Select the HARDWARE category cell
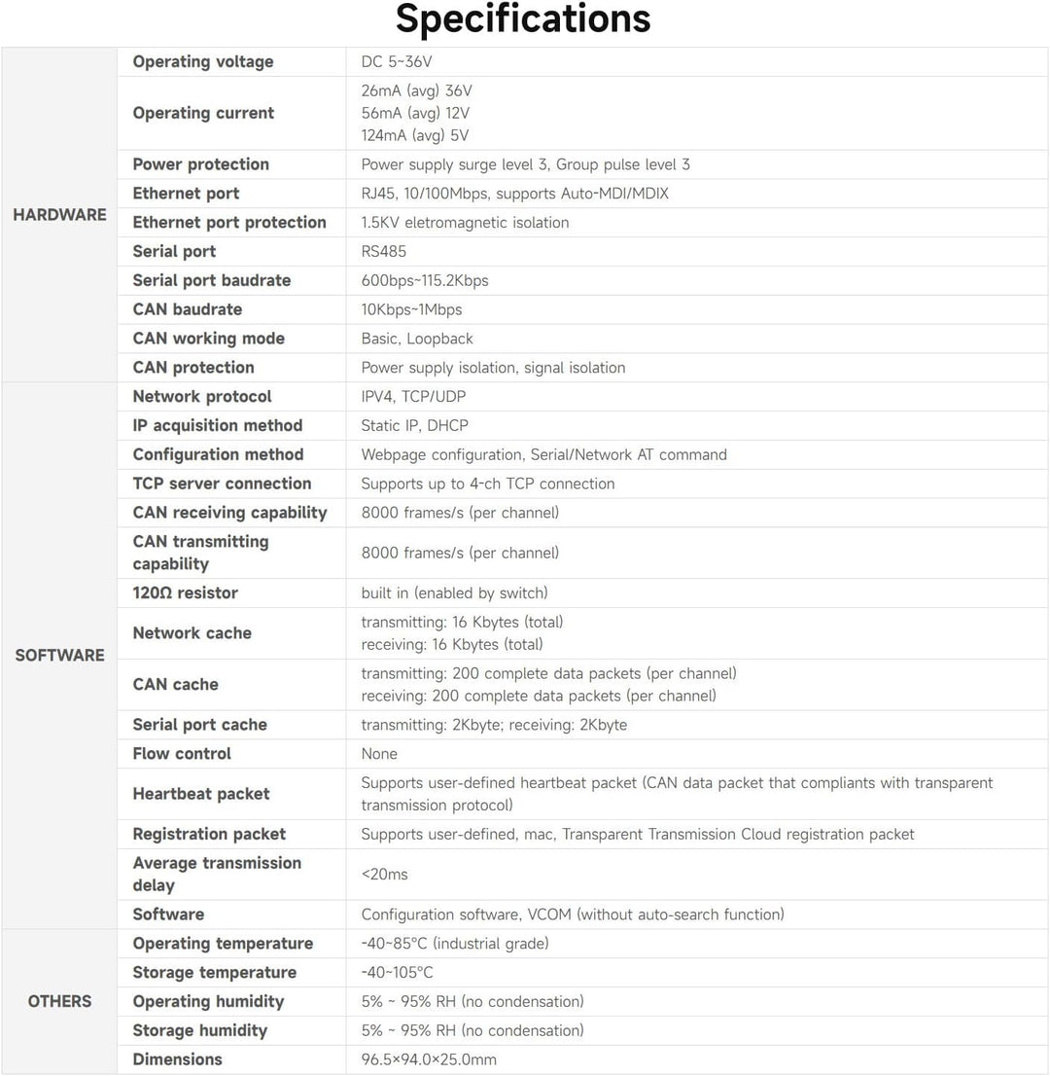This screenshot has height=1076, width=1050. (59, 215)
